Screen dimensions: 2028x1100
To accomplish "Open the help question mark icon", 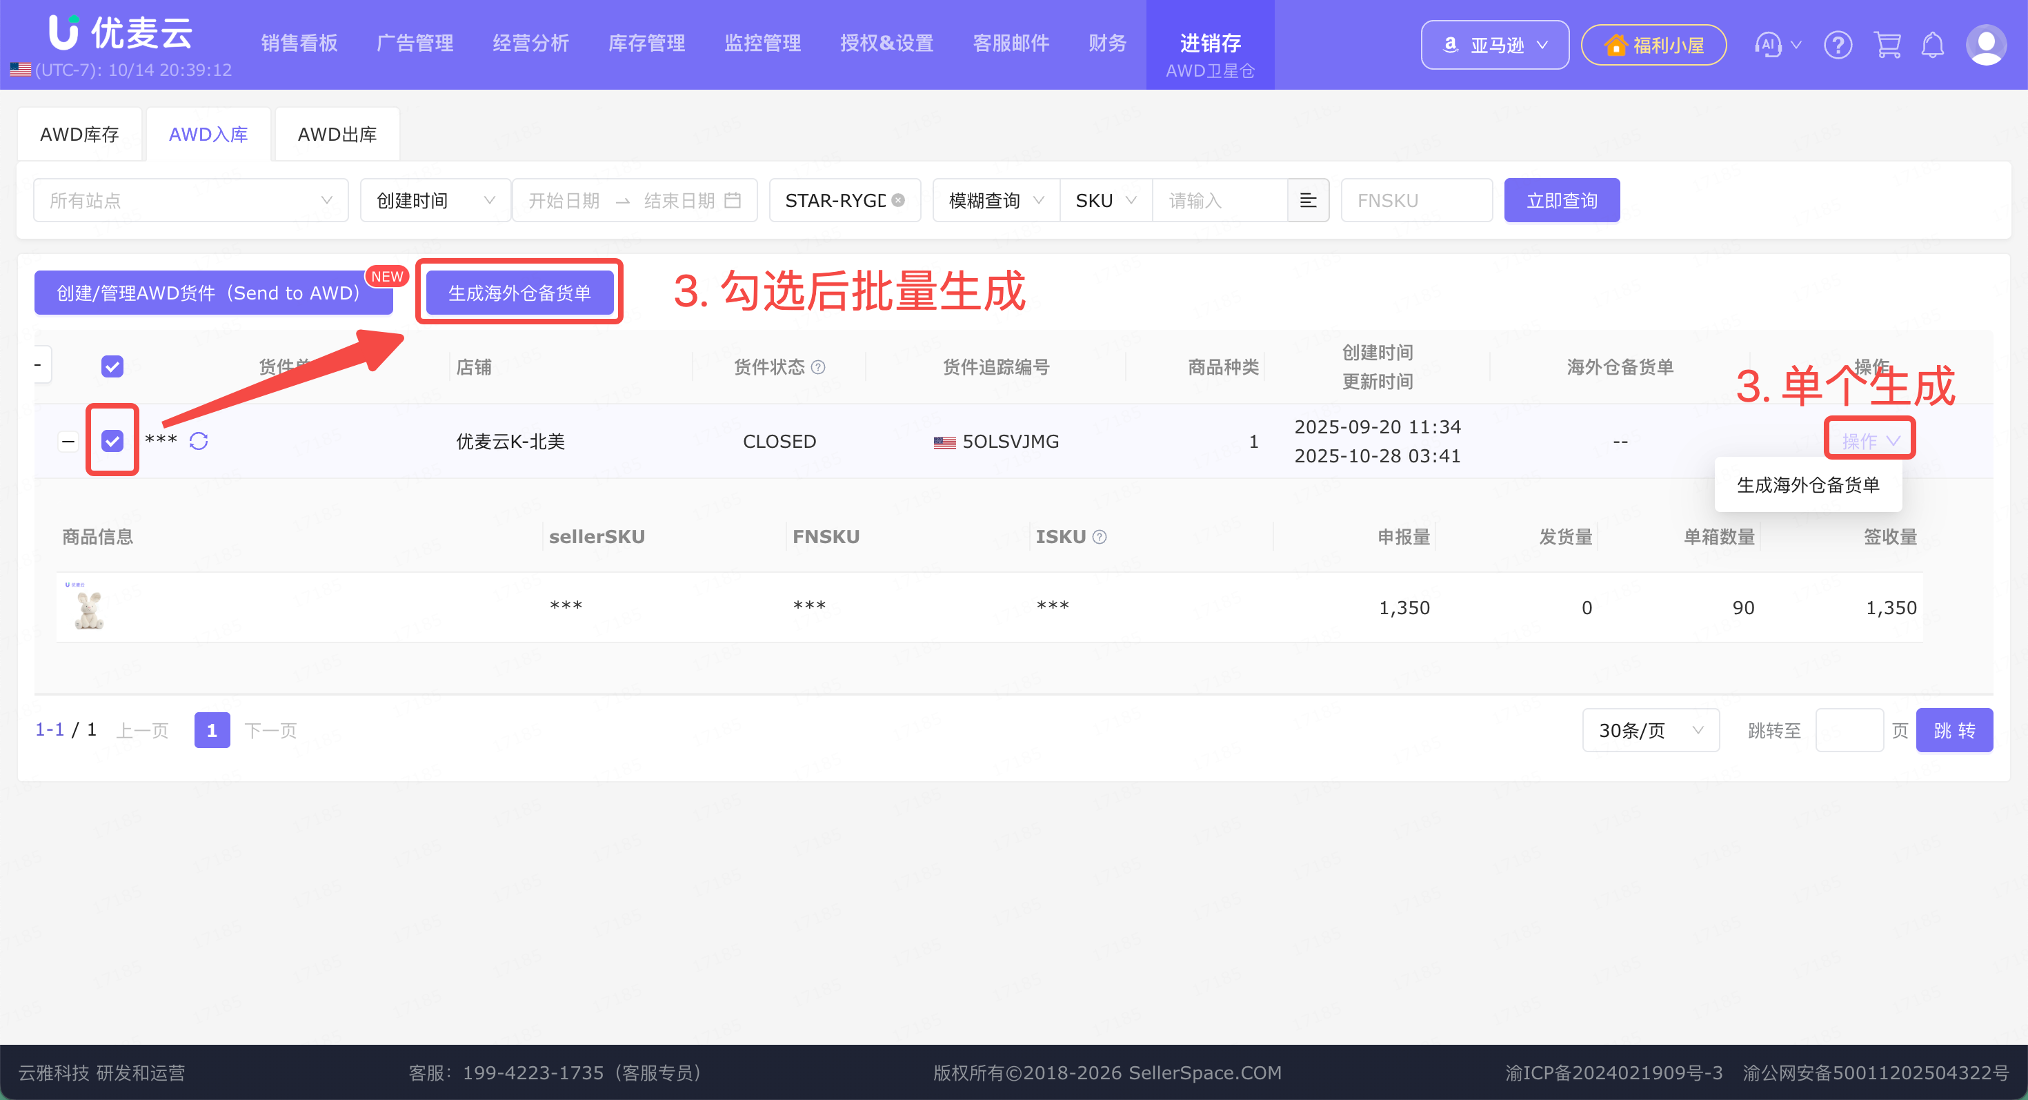I will coord(1838,45).
